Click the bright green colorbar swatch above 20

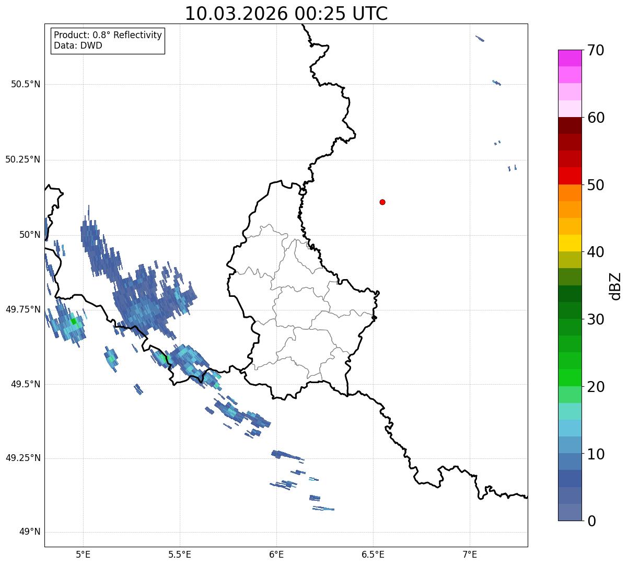pyautogui.click(x=569, y=377)
